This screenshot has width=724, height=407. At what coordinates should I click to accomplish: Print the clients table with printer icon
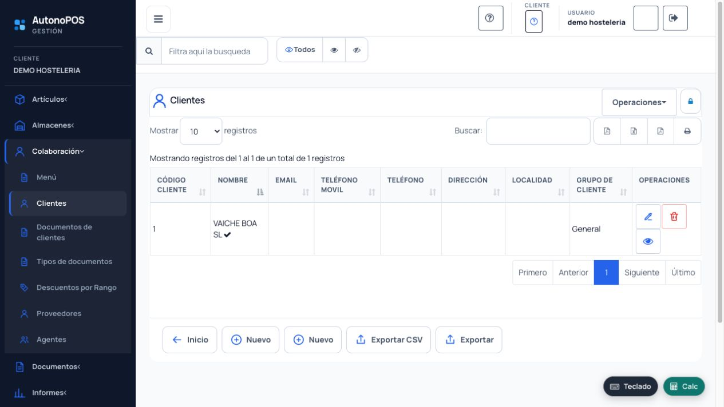tap(687, 131)
